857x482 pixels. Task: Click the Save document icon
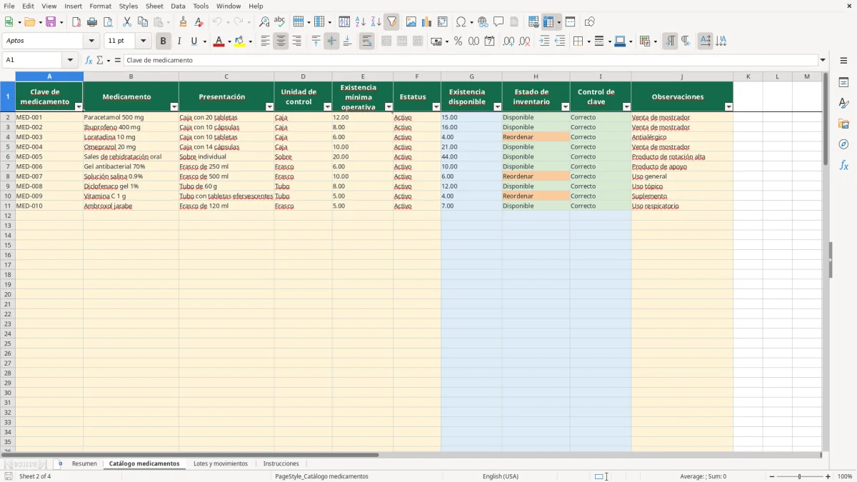tap(51, 22)
